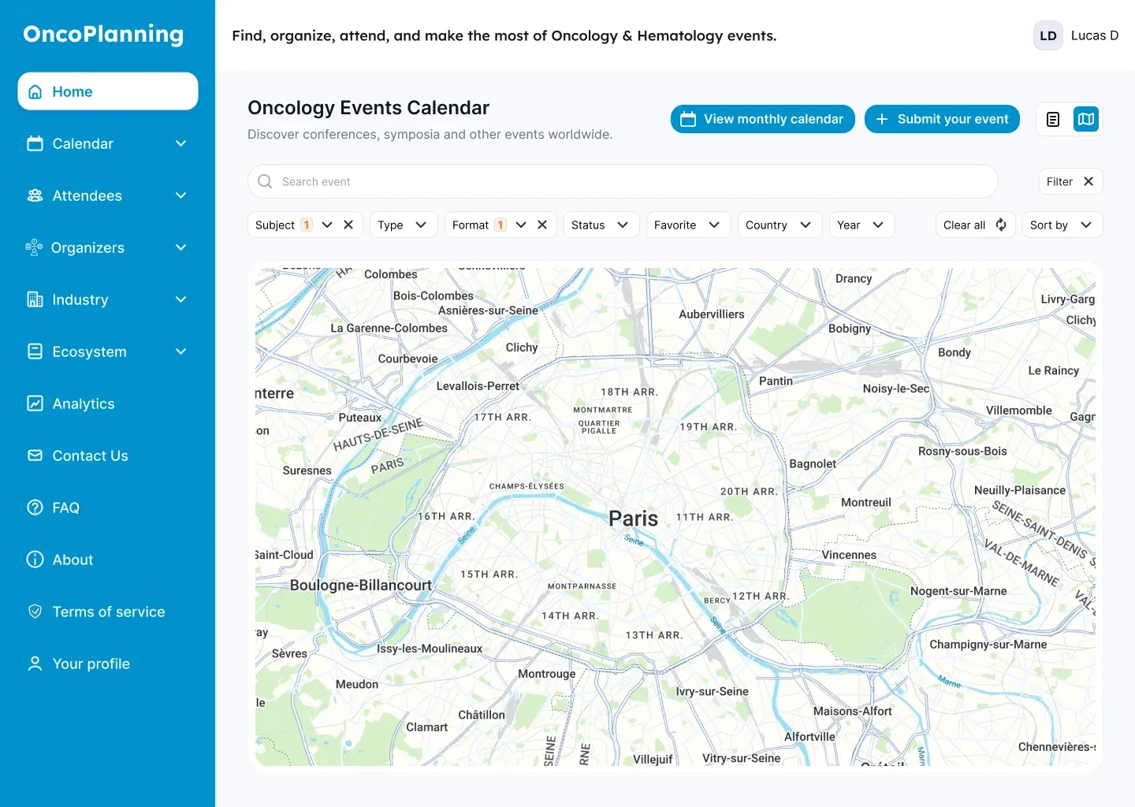The image size is (1135, 807).
Task: Click the Filter button label
Action: (1059, 181)
